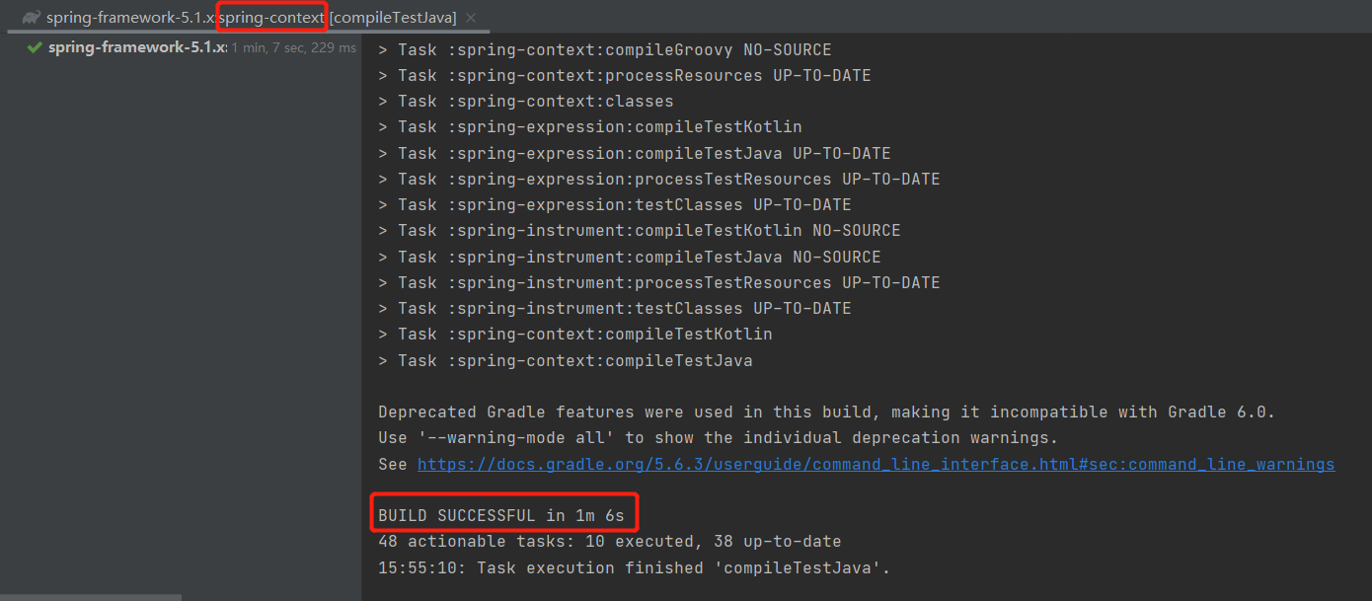
Task: Select the Task :spring-context:processResources UP-TO-DATE line
Action: [624, 74]
